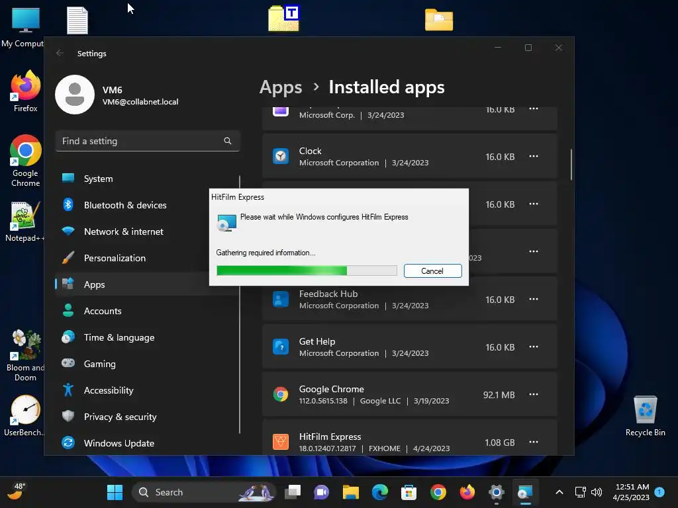
Task: Click the HitFilm Express icon in apps list
Action: click(x=281, y=441)
